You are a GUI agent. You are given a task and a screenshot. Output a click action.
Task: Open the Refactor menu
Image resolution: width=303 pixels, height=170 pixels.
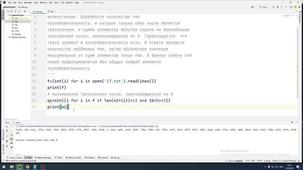tap(44, 2)
